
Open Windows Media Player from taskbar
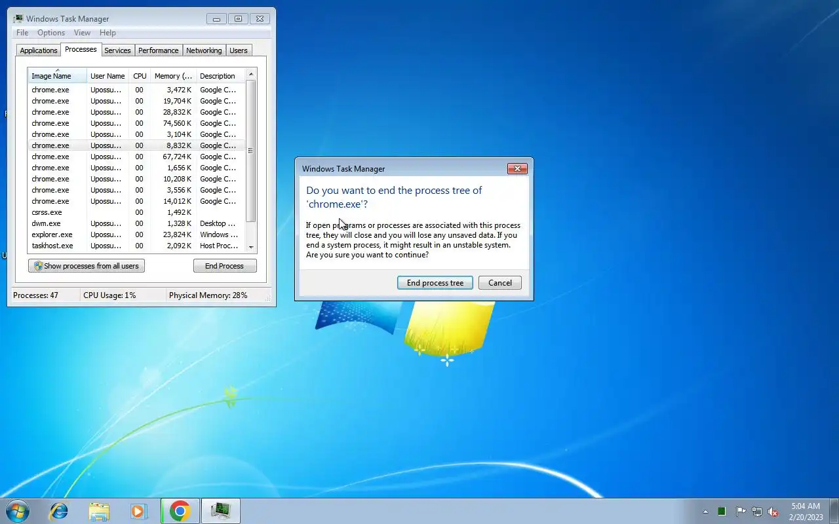pyautogui.click(x=138, y=511)
